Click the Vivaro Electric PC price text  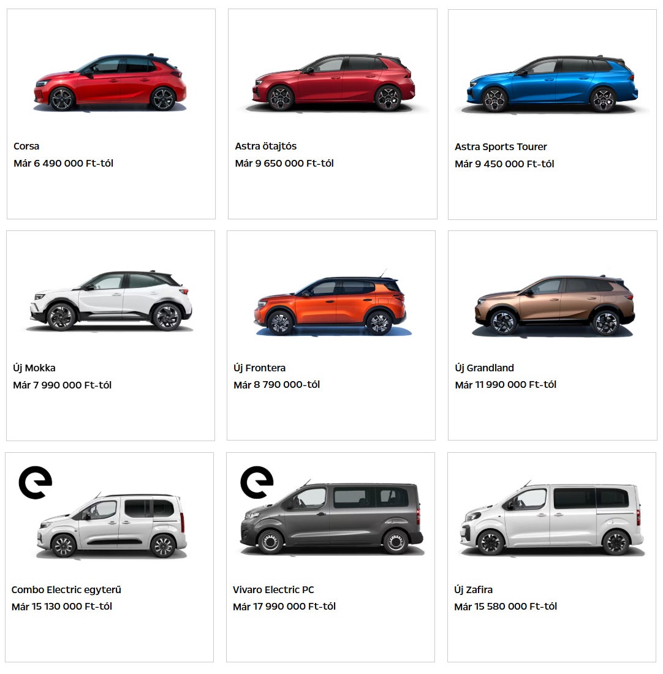point(284,607)
